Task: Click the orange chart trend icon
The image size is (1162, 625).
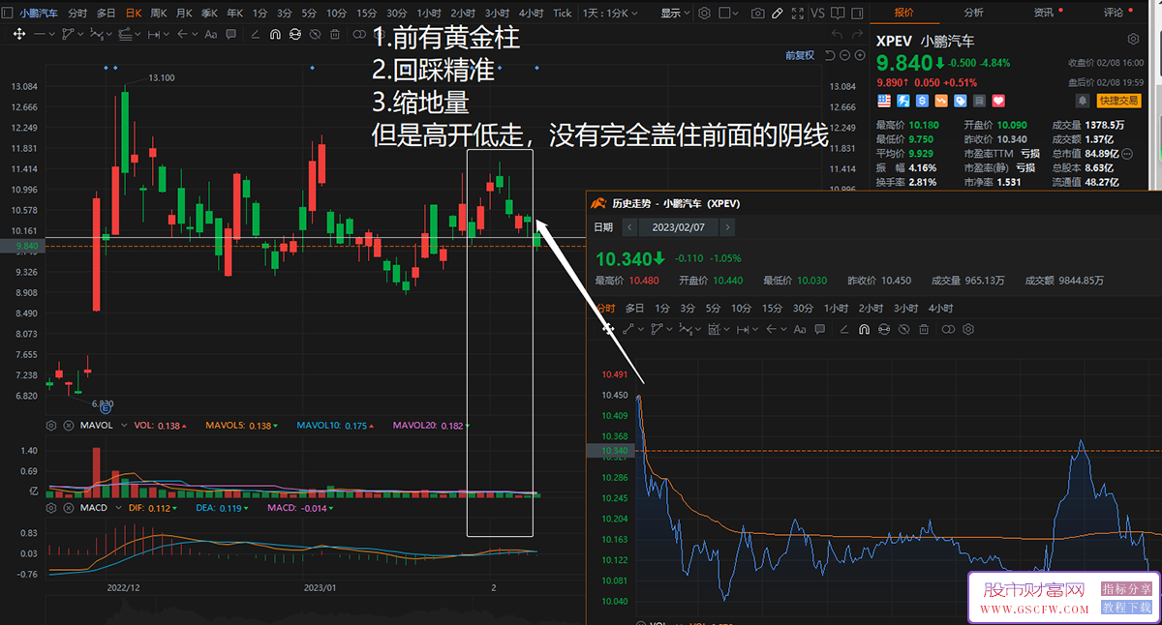Action: (x=941, y=101)
